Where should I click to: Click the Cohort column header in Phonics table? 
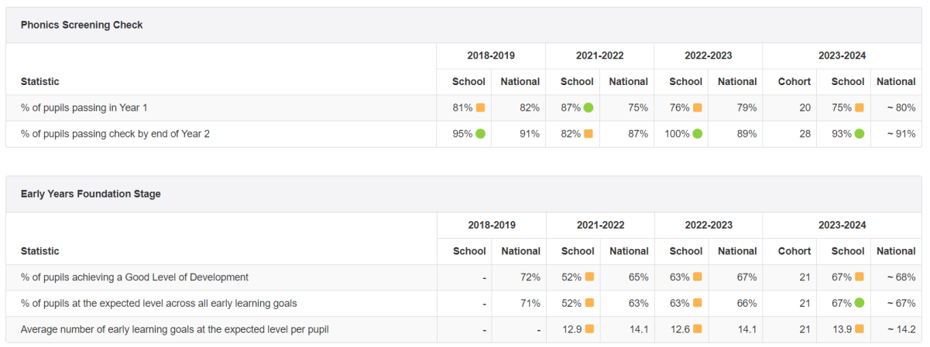click(794, 81)
